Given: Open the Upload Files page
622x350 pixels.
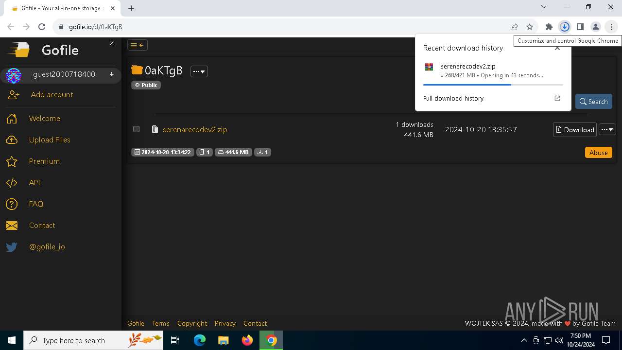Looking at the screenshot, I should [50, 140].
